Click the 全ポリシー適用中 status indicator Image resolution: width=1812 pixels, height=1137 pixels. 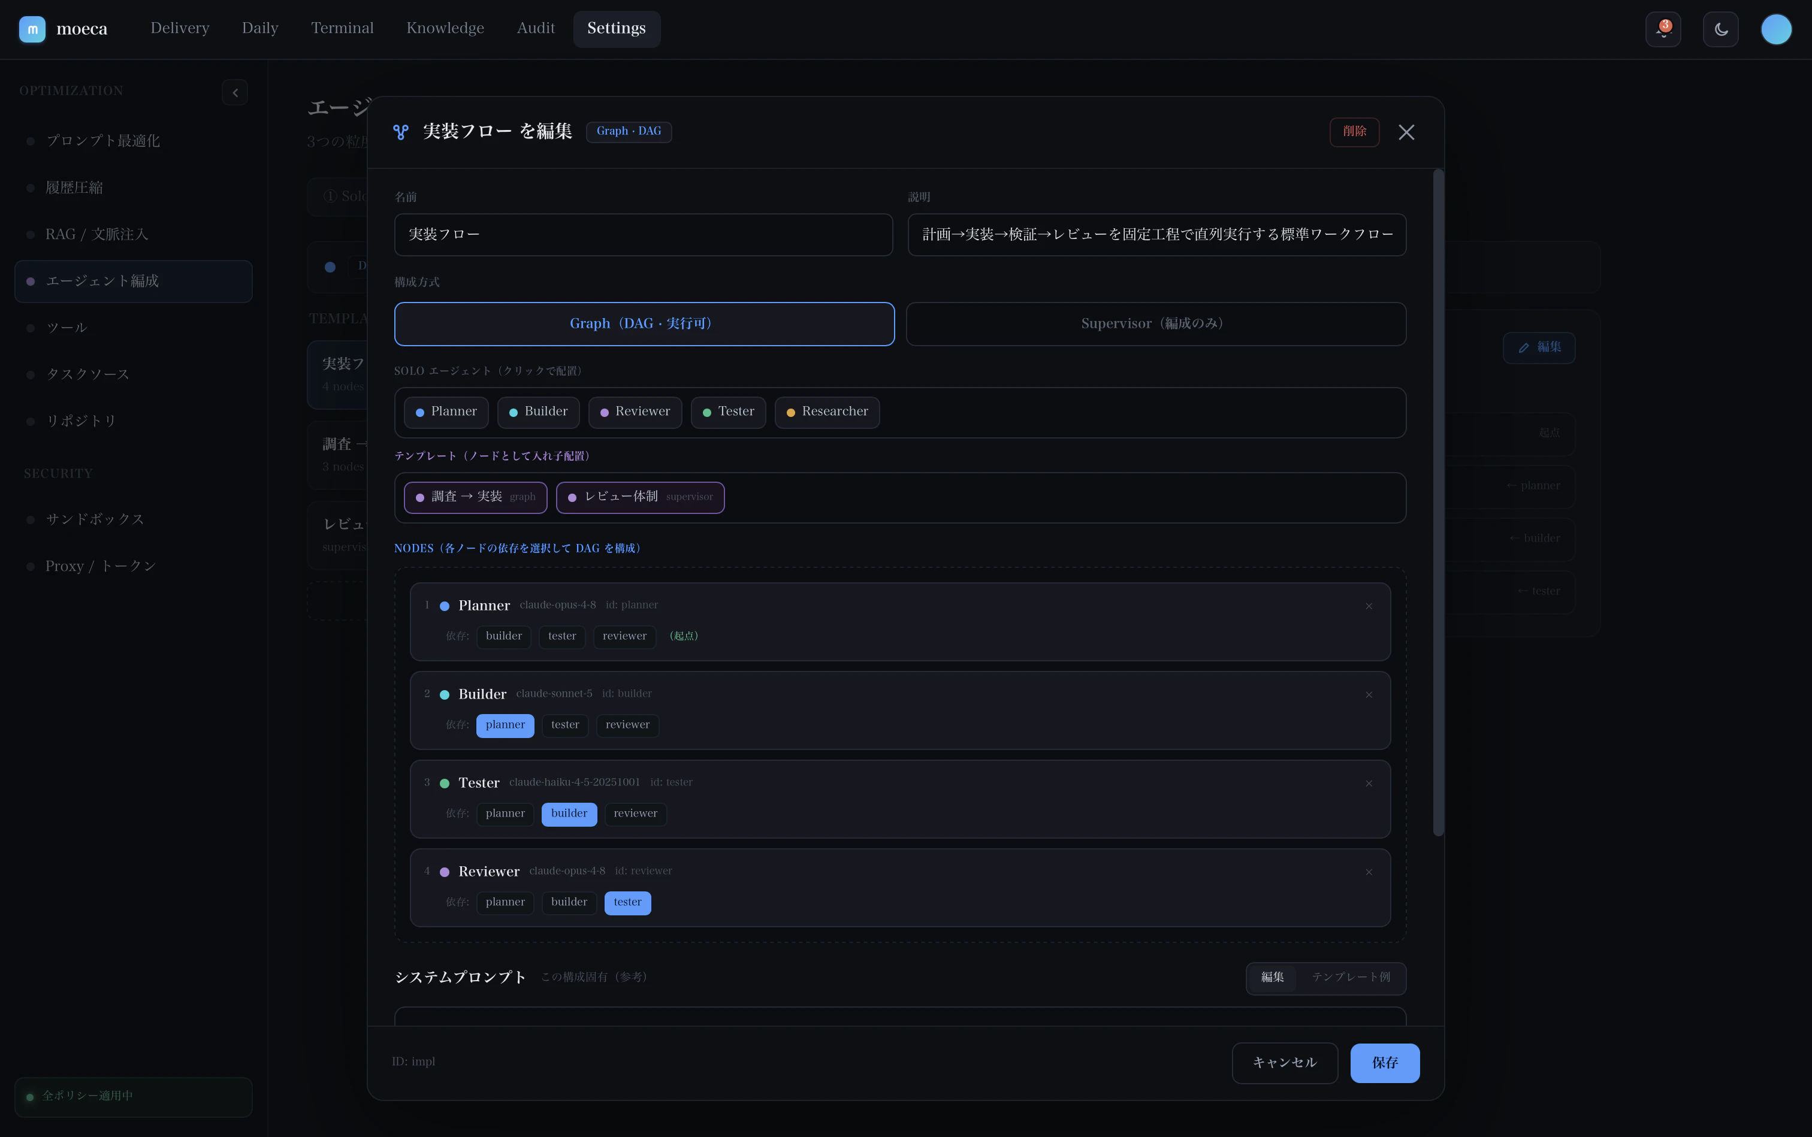133,1096
